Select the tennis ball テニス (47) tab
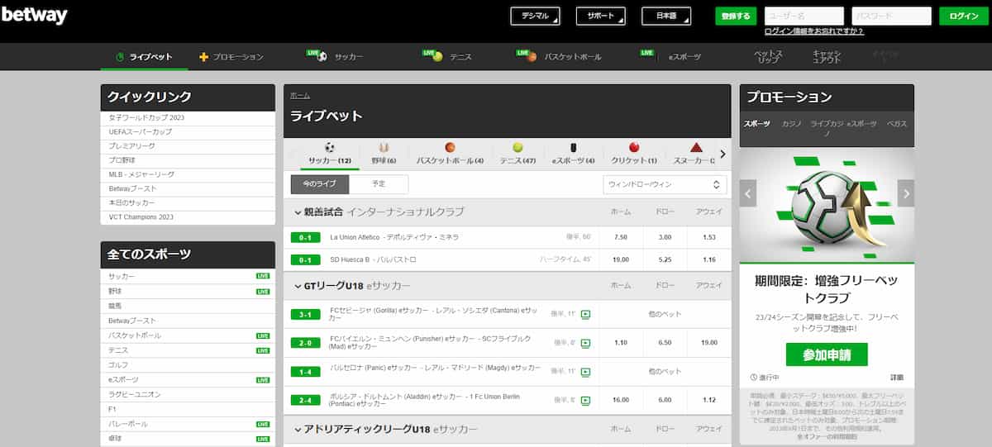992x447 pixels. tap(517, 154)
